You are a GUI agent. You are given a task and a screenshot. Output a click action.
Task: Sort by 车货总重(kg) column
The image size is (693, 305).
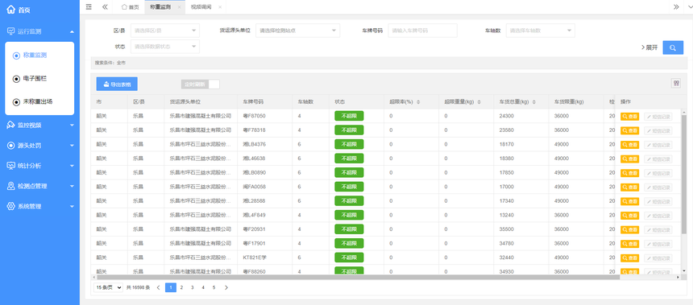[533, 102]
